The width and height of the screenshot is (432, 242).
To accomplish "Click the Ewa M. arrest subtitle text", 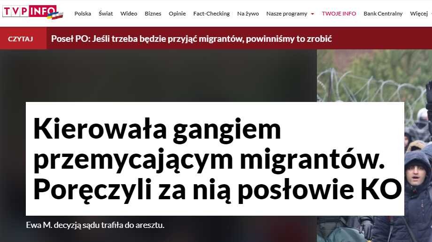I will (95, 225).
